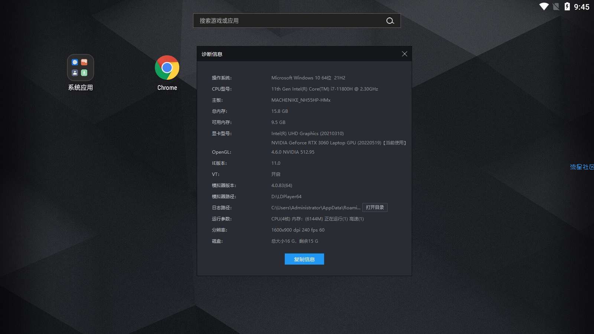Screen dimensions: 594x334
Task: Click the Intel(R) UHD Graphics entry
Action: [x=307, y=134]
